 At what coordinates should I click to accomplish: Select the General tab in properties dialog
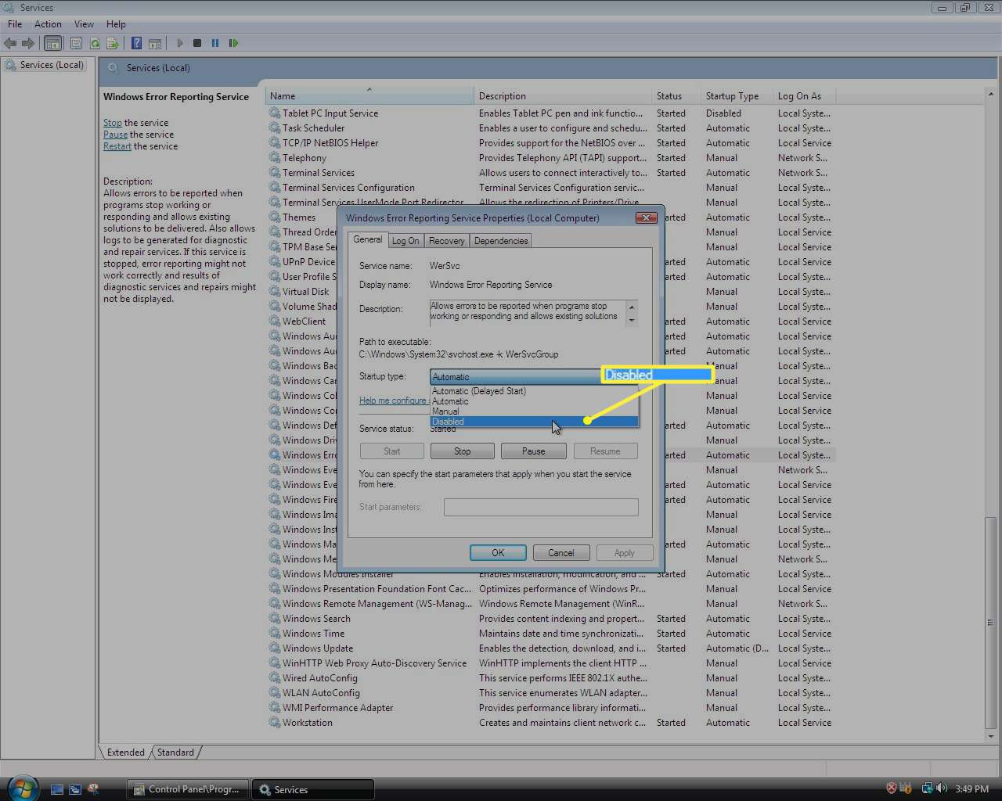point(368,239)
